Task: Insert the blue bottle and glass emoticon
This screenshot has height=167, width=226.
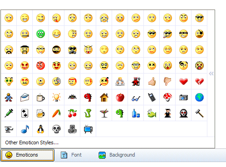Action: [x=136, y=113]
